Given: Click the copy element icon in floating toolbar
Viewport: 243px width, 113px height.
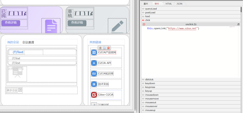Looking at the screenshot, I should (x=104, y=48).
